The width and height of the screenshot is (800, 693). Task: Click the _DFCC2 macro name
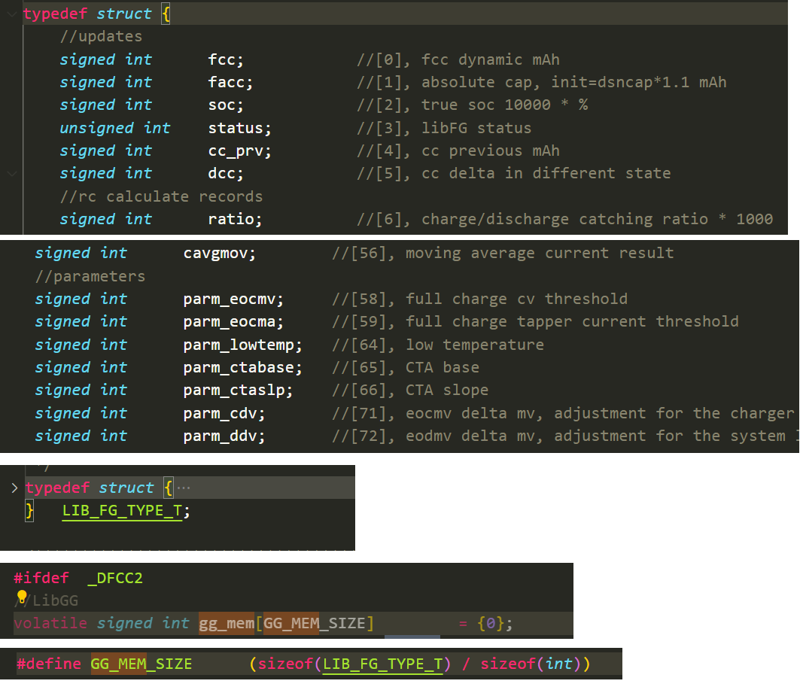click(115, 578)
